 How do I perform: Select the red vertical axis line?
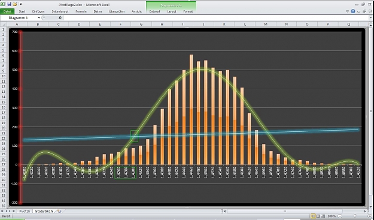[21, 117]
